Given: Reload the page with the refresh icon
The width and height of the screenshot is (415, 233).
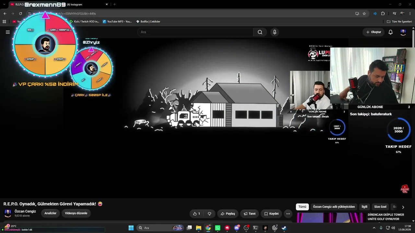Looking at the screenshot, I should [20, 14].
